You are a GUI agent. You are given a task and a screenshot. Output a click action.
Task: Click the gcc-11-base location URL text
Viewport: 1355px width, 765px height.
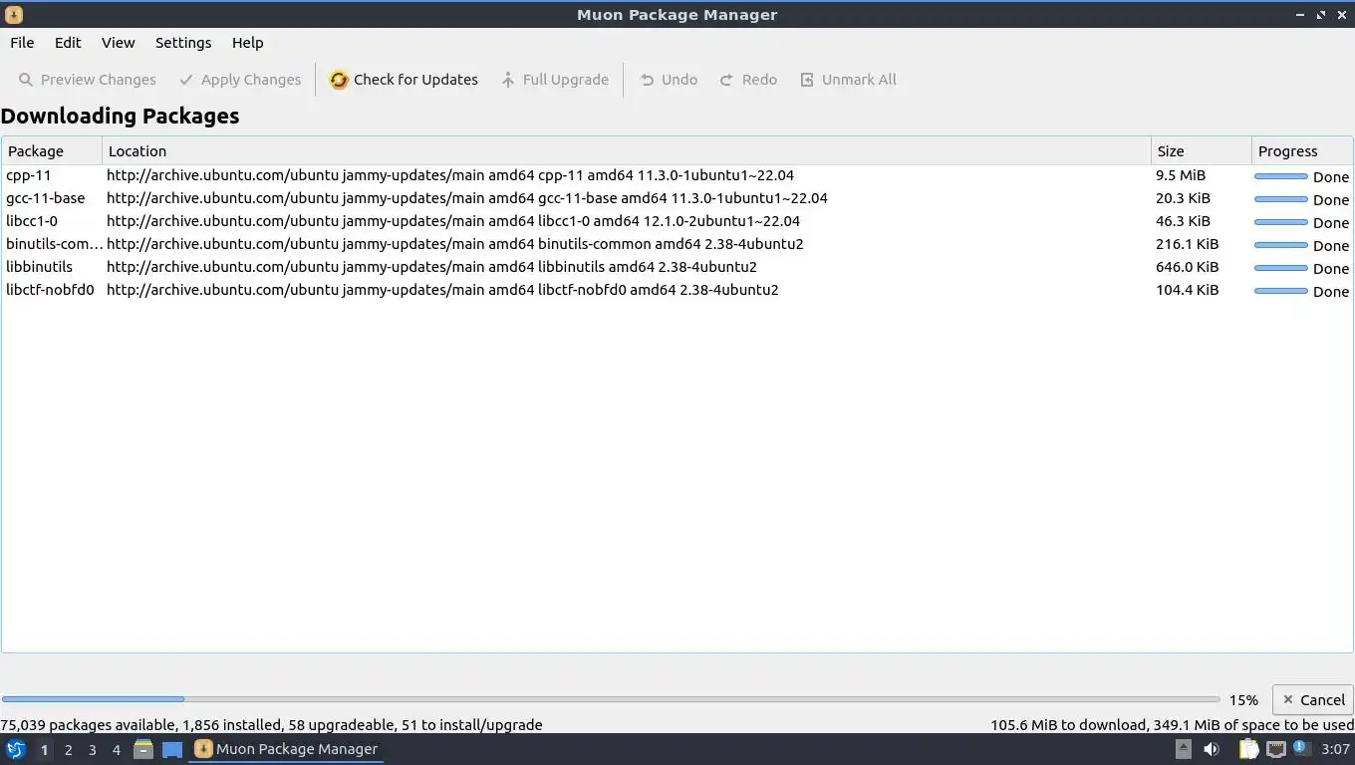pos(467,198)
